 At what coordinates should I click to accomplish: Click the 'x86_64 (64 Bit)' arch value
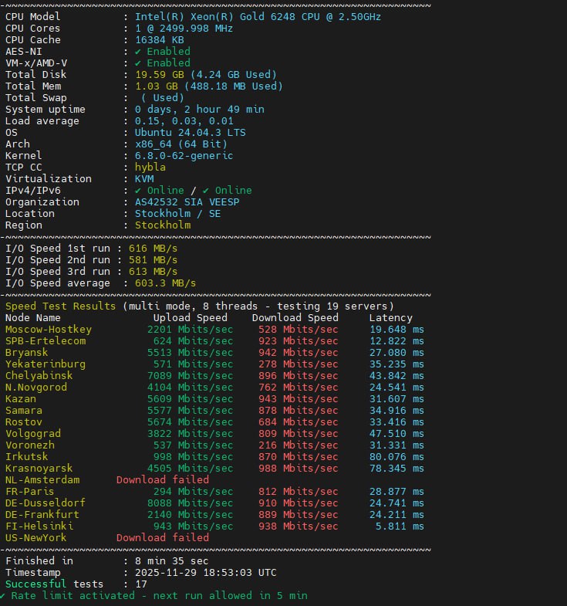pos(181,144)
